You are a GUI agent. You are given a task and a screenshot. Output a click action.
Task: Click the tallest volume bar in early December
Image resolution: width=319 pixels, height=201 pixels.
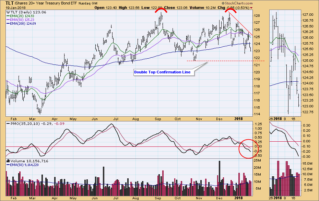tap(220, 178)
